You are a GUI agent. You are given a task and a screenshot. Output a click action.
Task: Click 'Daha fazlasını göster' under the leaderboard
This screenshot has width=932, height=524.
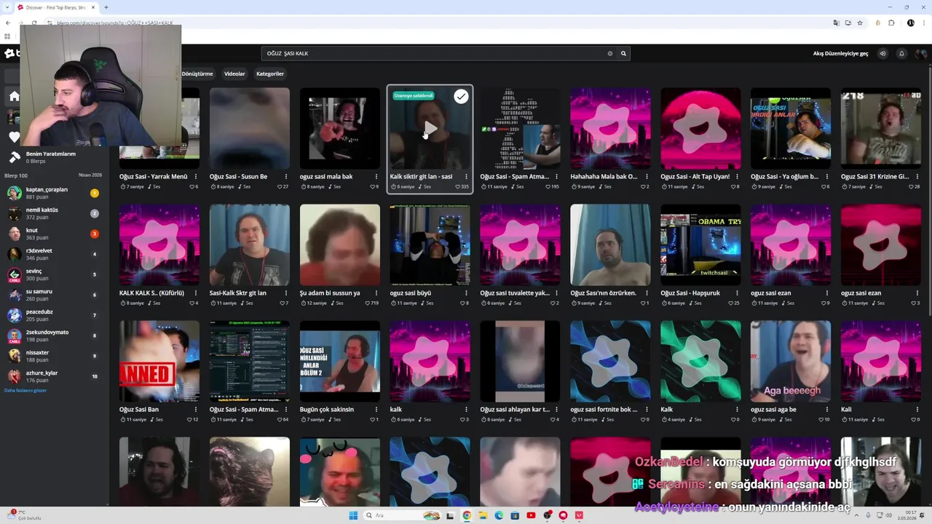(x=25, y=390)
